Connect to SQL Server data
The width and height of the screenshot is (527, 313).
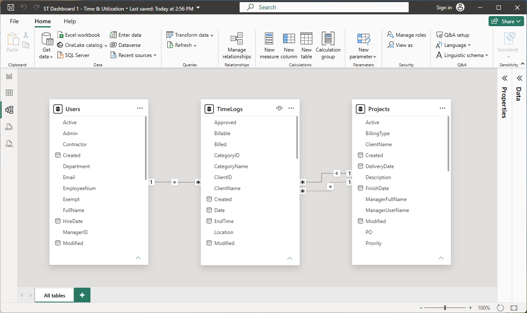point(73,55)
